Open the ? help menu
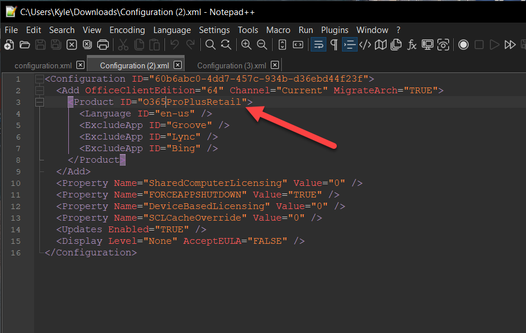The height and width of the screenshot is (333, 526). click(x=398, y=30)
